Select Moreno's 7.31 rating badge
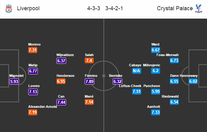Viewport: 207px width, 132px height. 33,50
